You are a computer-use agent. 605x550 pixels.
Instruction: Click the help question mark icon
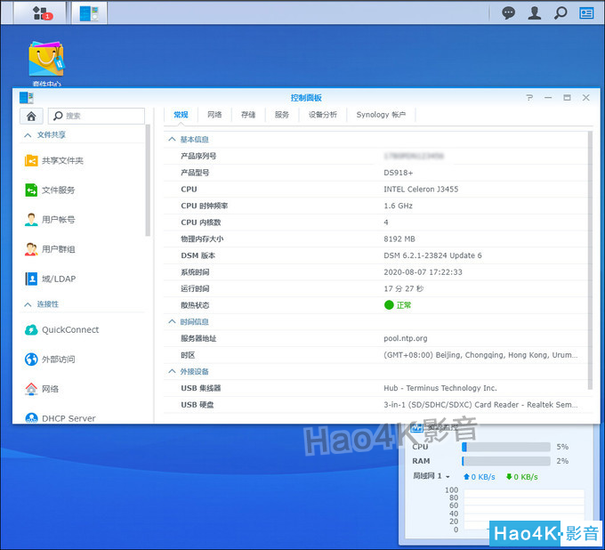click(x=529, y=98)
